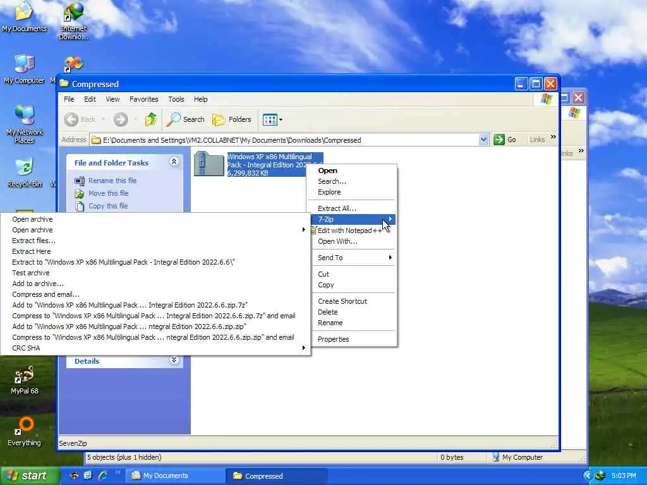Open My Computer desktop icon
The height and width of the screenshot is (485, 647).
(x=24, y=69)
